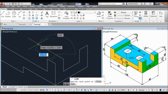Click the Save icon in quick access toolbar
Image resolution: width=168 pixels, height=94 pixels.
point(13,4)
